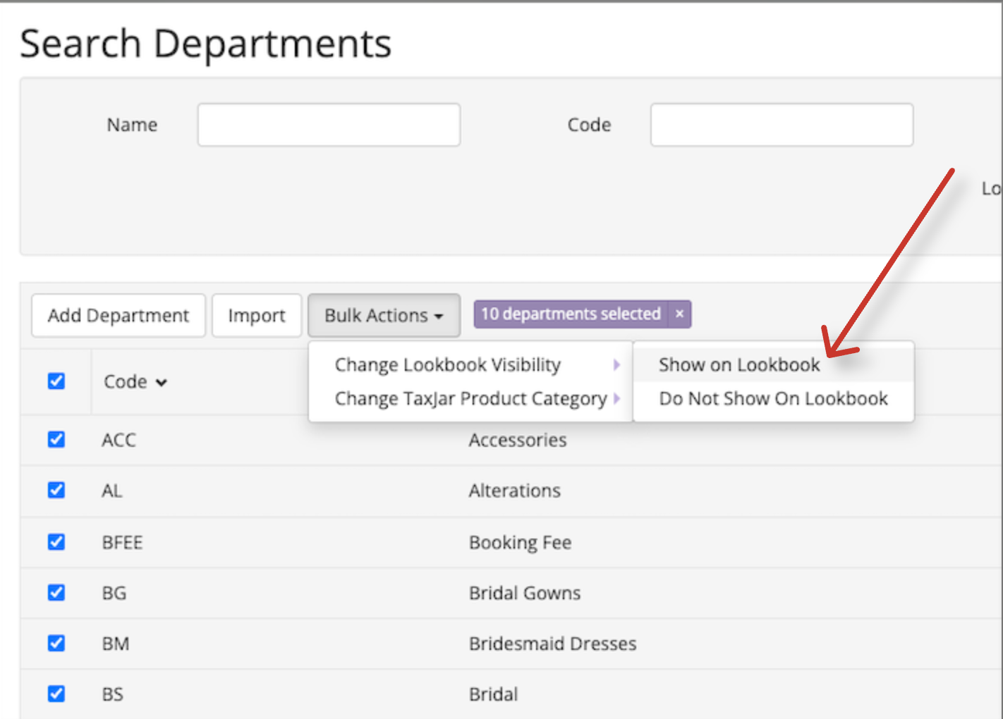Image resolution: width=1003 pixels, height=719 pixels.
Task: Open the Code column sort chevron
Action: (162, 382)
